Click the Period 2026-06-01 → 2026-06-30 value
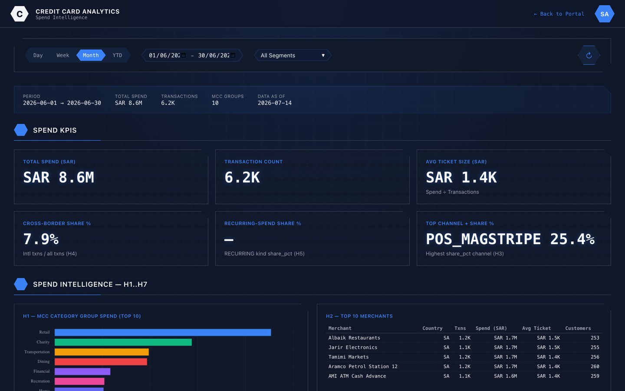Image resolution: width=625 pixels, height=391 pixels. tap(62, 103)
